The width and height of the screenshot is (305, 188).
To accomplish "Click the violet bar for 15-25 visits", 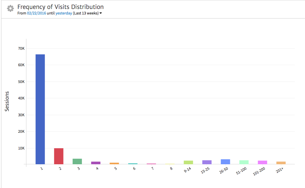I will click(x=207, y=162).
